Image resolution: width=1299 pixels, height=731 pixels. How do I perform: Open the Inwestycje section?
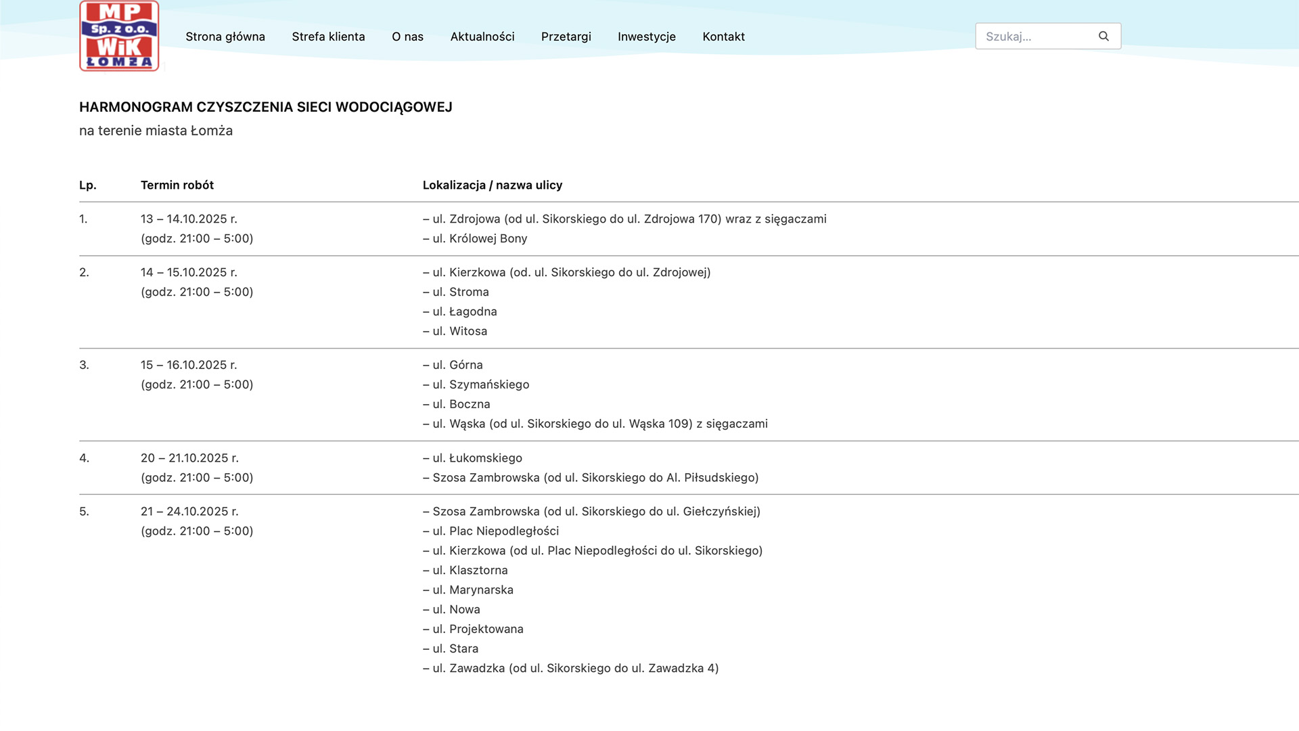(x=646, y=37)
